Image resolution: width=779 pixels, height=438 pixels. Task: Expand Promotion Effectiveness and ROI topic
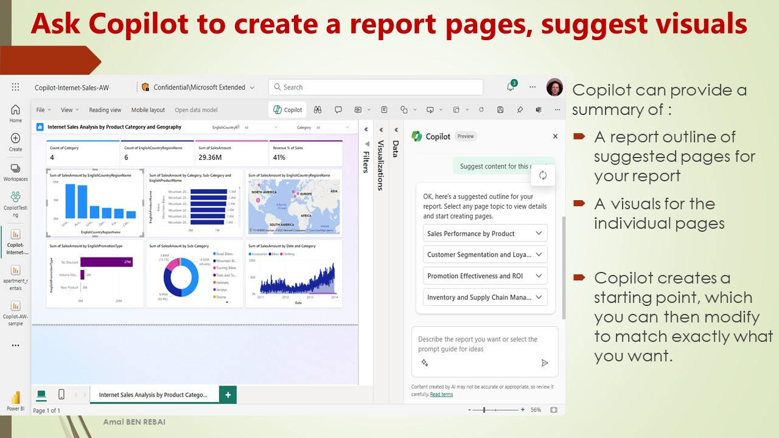(485, 276)
